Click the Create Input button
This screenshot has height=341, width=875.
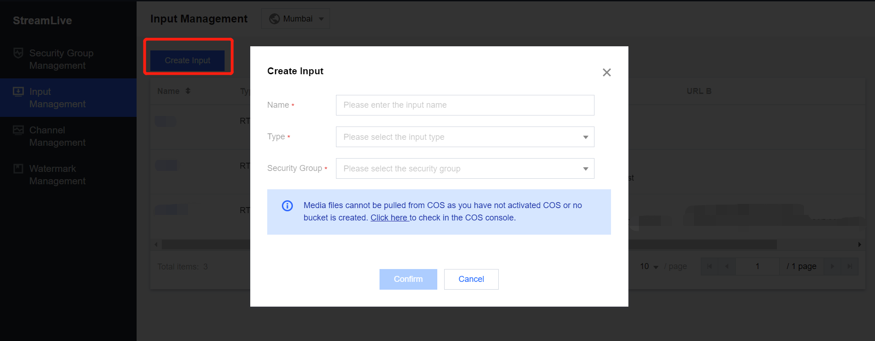coord(187,60)
